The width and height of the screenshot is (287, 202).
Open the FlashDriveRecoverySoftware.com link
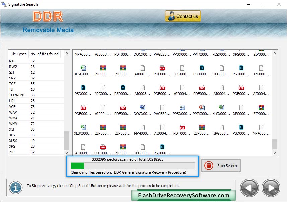(x=184, y=195)
